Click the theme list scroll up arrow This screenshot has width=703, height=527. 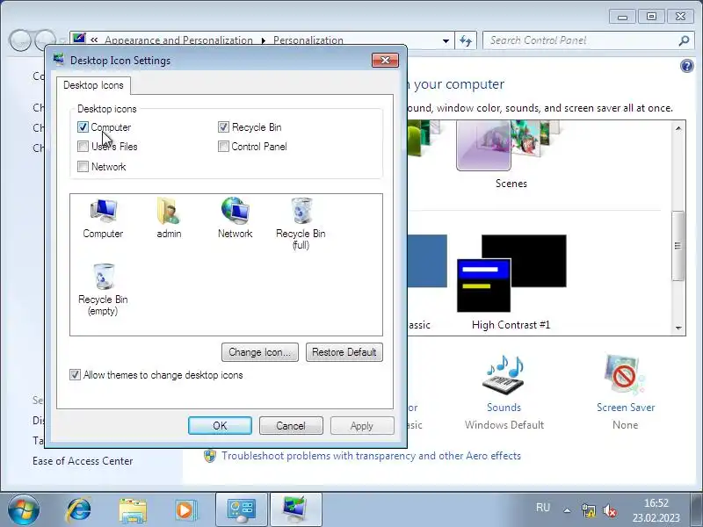678,128
